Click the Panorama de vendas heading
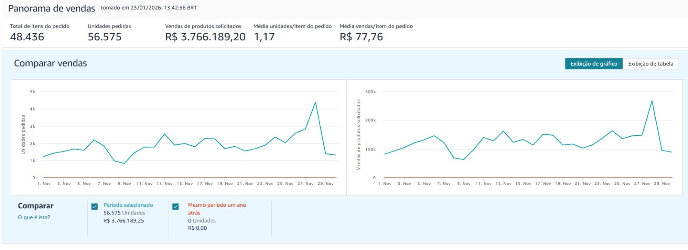 (52, 9)
